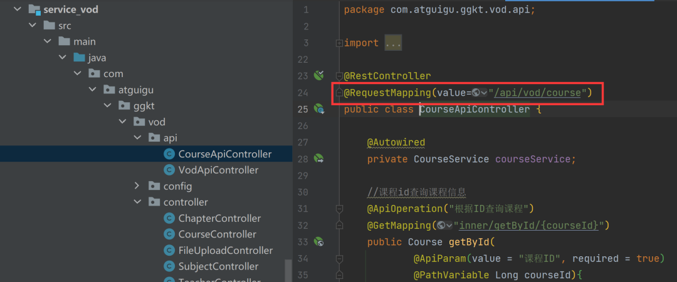Click the autowired dependency gutter icon beside courseService
The height and width of the screenshot is (282, 677).
(319, 159)
